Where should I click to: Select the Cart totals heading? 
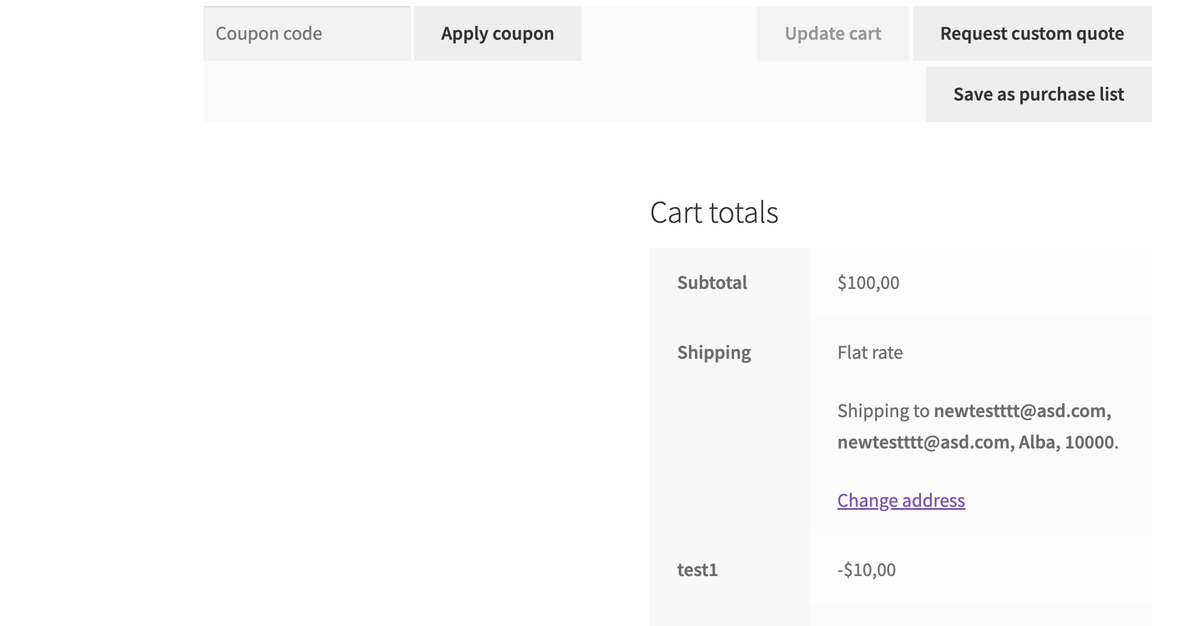click(x=714, y=212)
